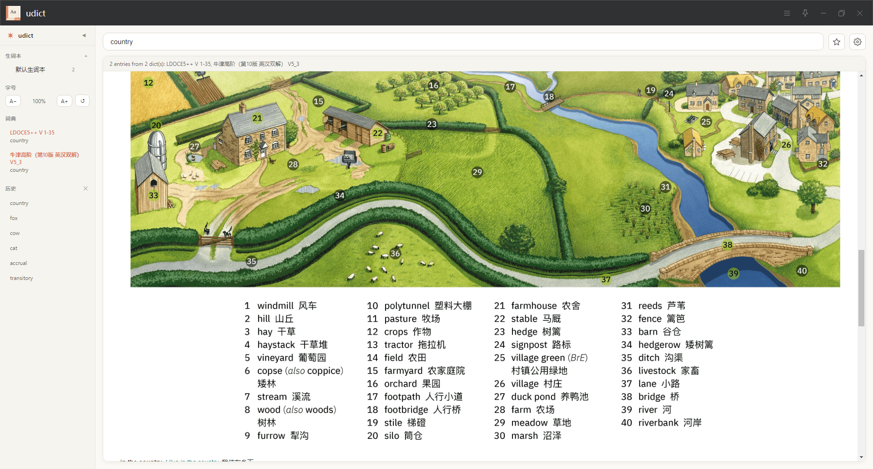
Task: Open settings via the gear icon
Action: point(857,42)
